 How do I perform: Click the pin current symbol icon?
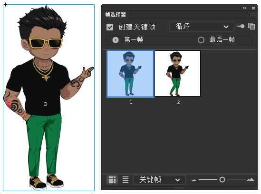coord(241,26)
